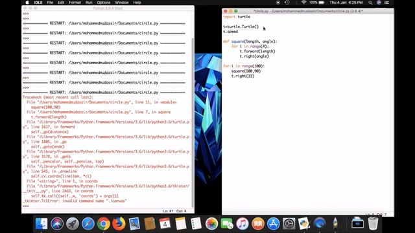Open Contacts from the Dock
This screenshot has width=415, height=233.
click(x=150, y=224)
